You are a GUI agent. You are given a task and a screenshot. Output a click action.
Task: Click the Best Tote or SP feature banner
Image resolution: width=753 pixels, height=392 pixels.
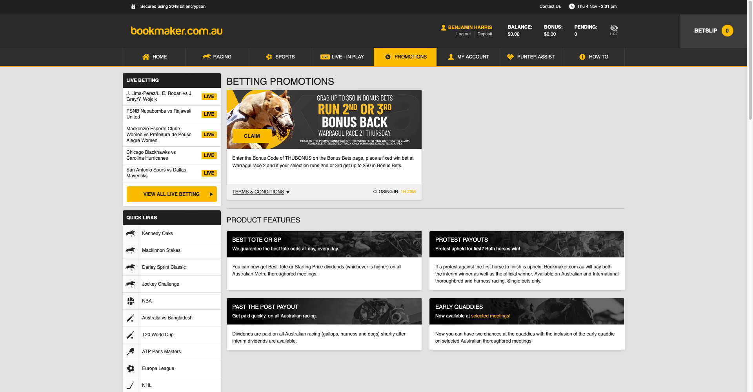point(324,244)
